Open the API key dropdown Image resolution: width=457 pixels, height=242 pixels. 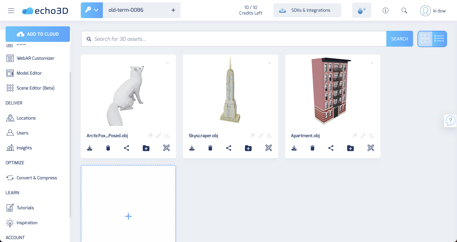point(92,10)
